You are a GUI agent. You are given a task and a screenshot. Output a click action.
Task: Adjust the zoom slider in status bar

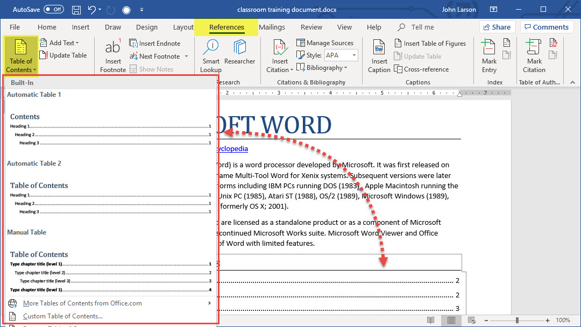[517, 321]
